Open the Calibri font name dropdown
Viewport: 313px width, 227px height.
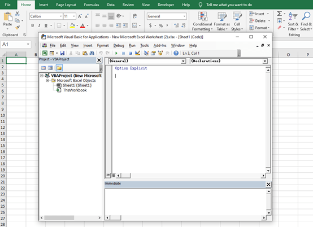(x=60, y=16)
